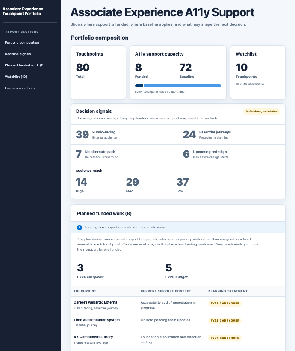Open Portfolio composition sidebar section

(22, 42)
